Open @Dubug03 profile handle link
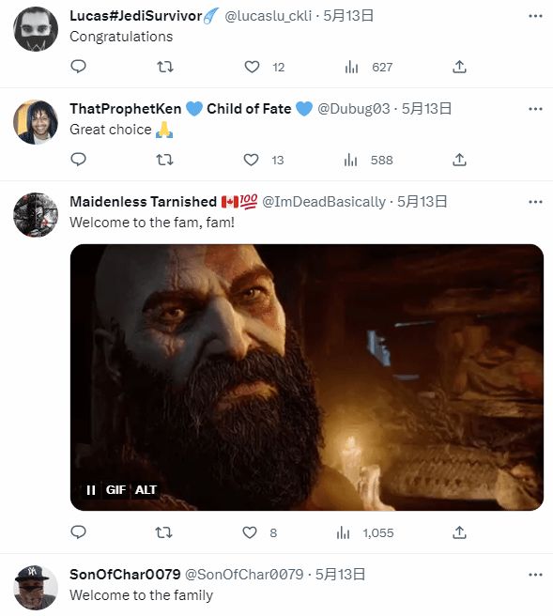Screen dimensions: 553x616 353,109
